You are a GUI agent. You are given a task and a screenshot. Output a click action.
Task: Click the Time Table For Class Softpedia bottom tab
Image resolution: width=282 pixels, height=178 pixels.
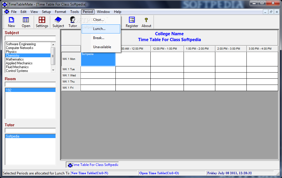click(93, 165)
